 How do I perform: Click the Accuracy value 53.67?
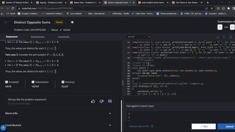pyautogui.click(x=65, y=87)
